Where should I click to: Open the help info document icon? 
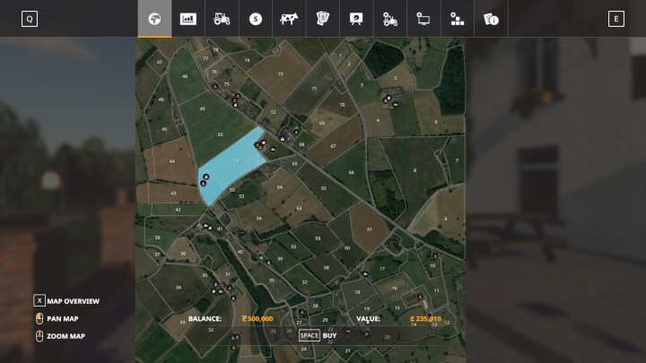click(x=491, y=19)
